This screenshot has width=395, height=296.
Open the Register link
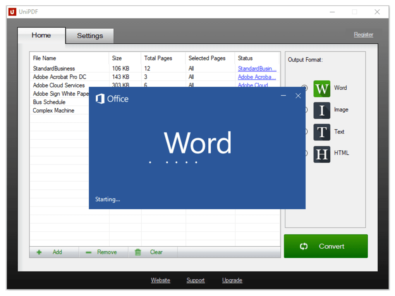363,34
